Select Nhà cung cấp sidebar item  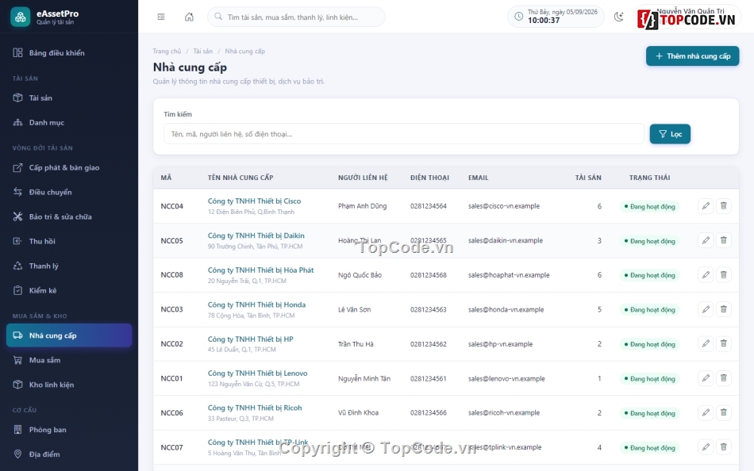click(x=69, y=335)
